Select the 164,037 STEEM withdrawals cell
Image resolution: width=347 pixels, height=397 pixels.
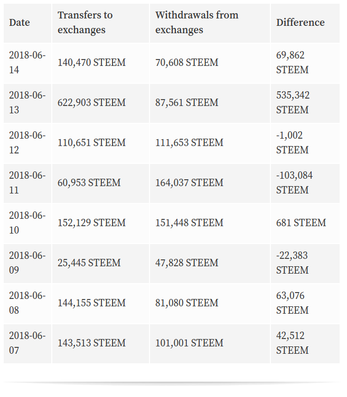tap(210, 183)
